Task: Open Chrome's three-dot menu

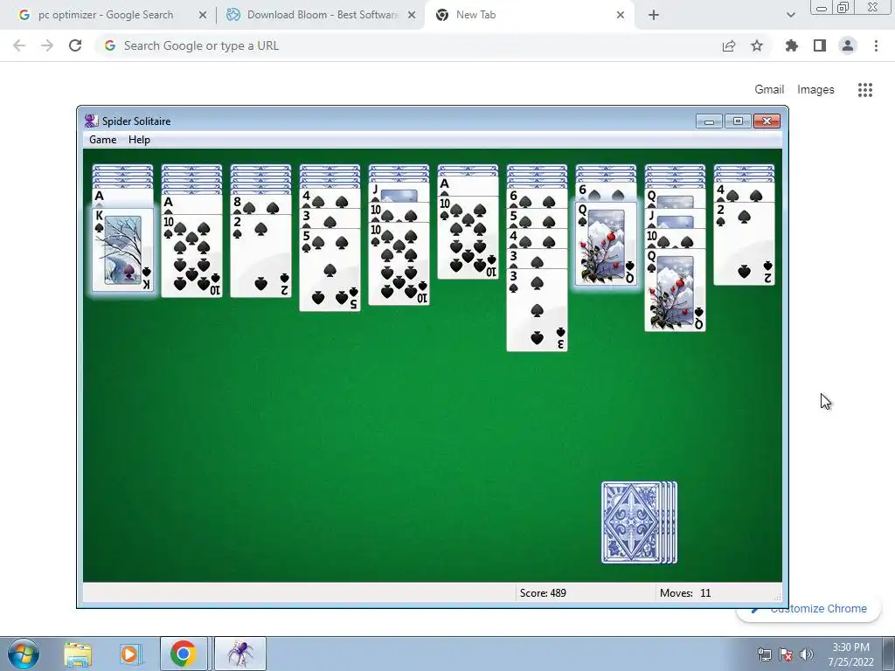Action: click(x=876, y=45)
